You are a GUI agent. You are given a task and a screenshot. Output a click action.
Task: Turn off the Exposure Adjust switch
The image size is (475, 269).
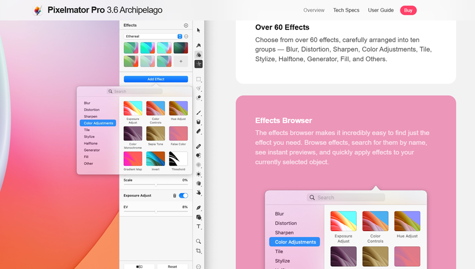pyautogui.click(x=183, y=196)
